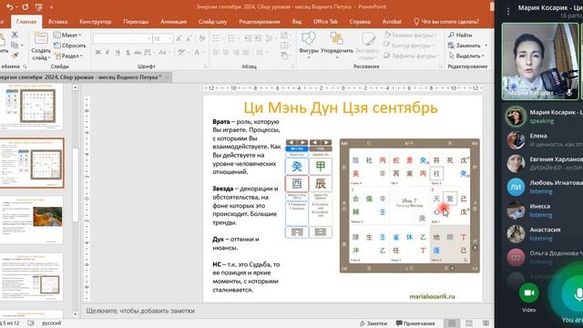583x328 pixels.
Task: Align text left in Абзац group
Action: [x=216, y=53]
